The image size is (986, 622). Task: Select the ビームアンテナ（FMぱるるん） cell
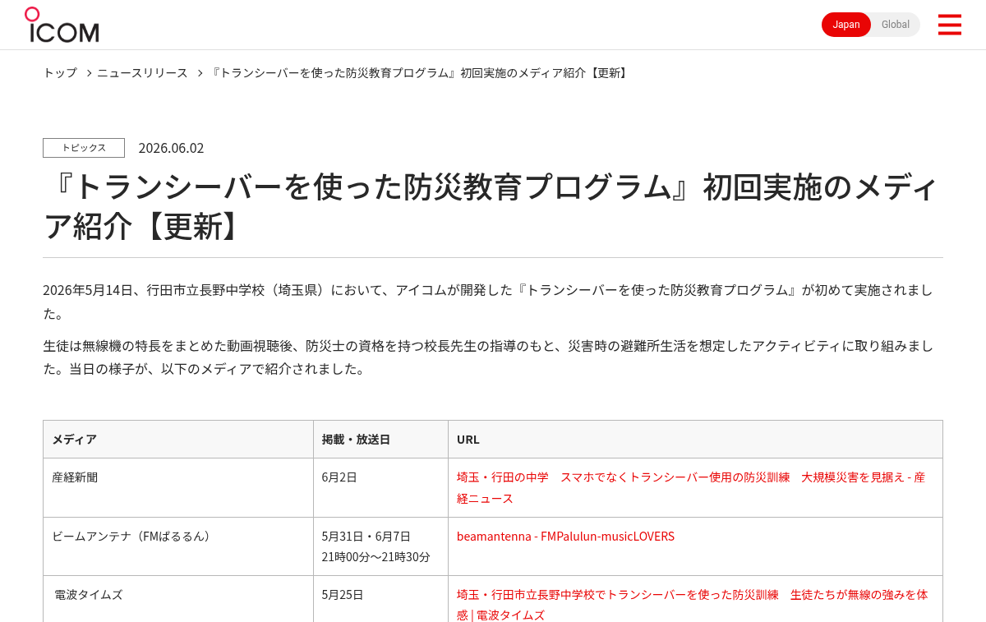pos(178,546)
